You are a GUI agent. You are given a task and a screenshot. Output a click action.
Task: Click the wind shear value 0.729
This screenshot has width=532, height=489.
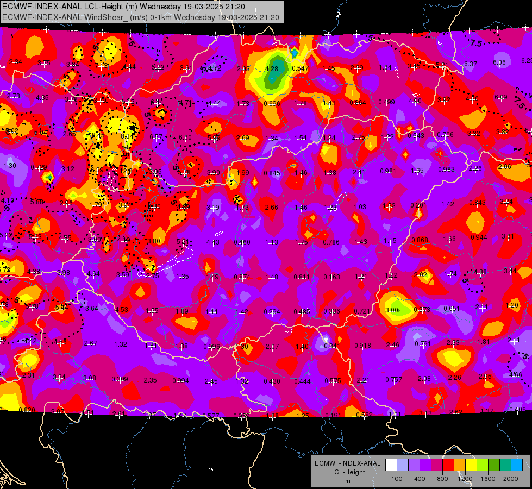pyautogui.click(x=39, y=167)
